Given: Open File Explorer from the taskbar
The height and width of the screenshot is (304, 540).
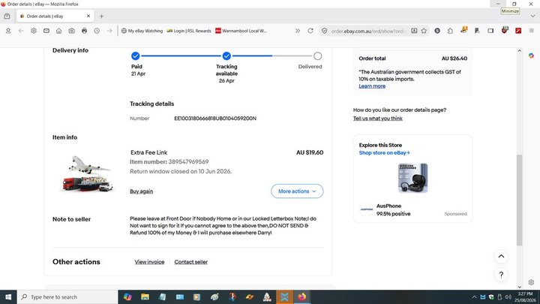Looking at the screenshot, I should 145,296.
